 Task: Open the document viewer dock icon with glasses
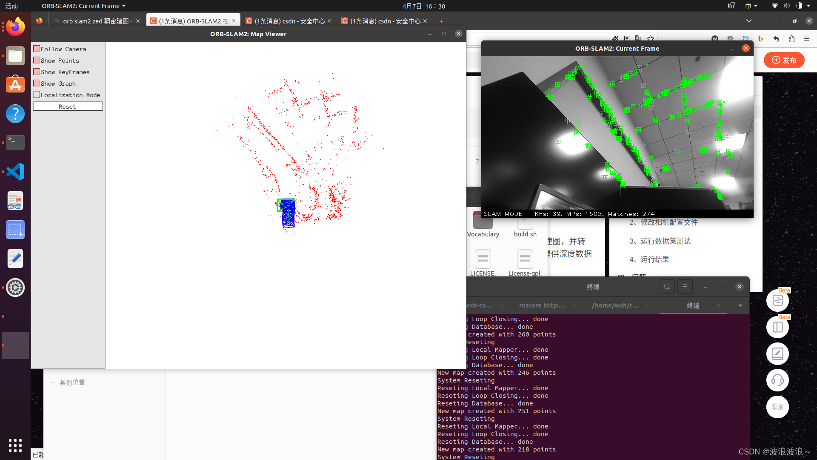(15, 201)
